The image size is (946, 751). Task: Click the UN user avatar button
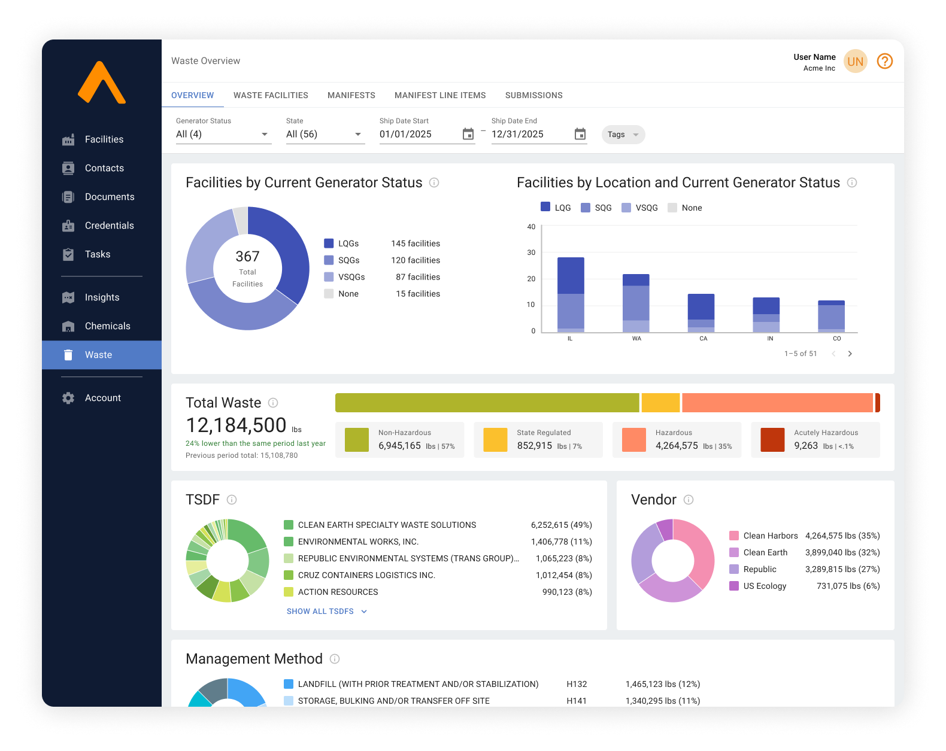(x=855, y=61)
